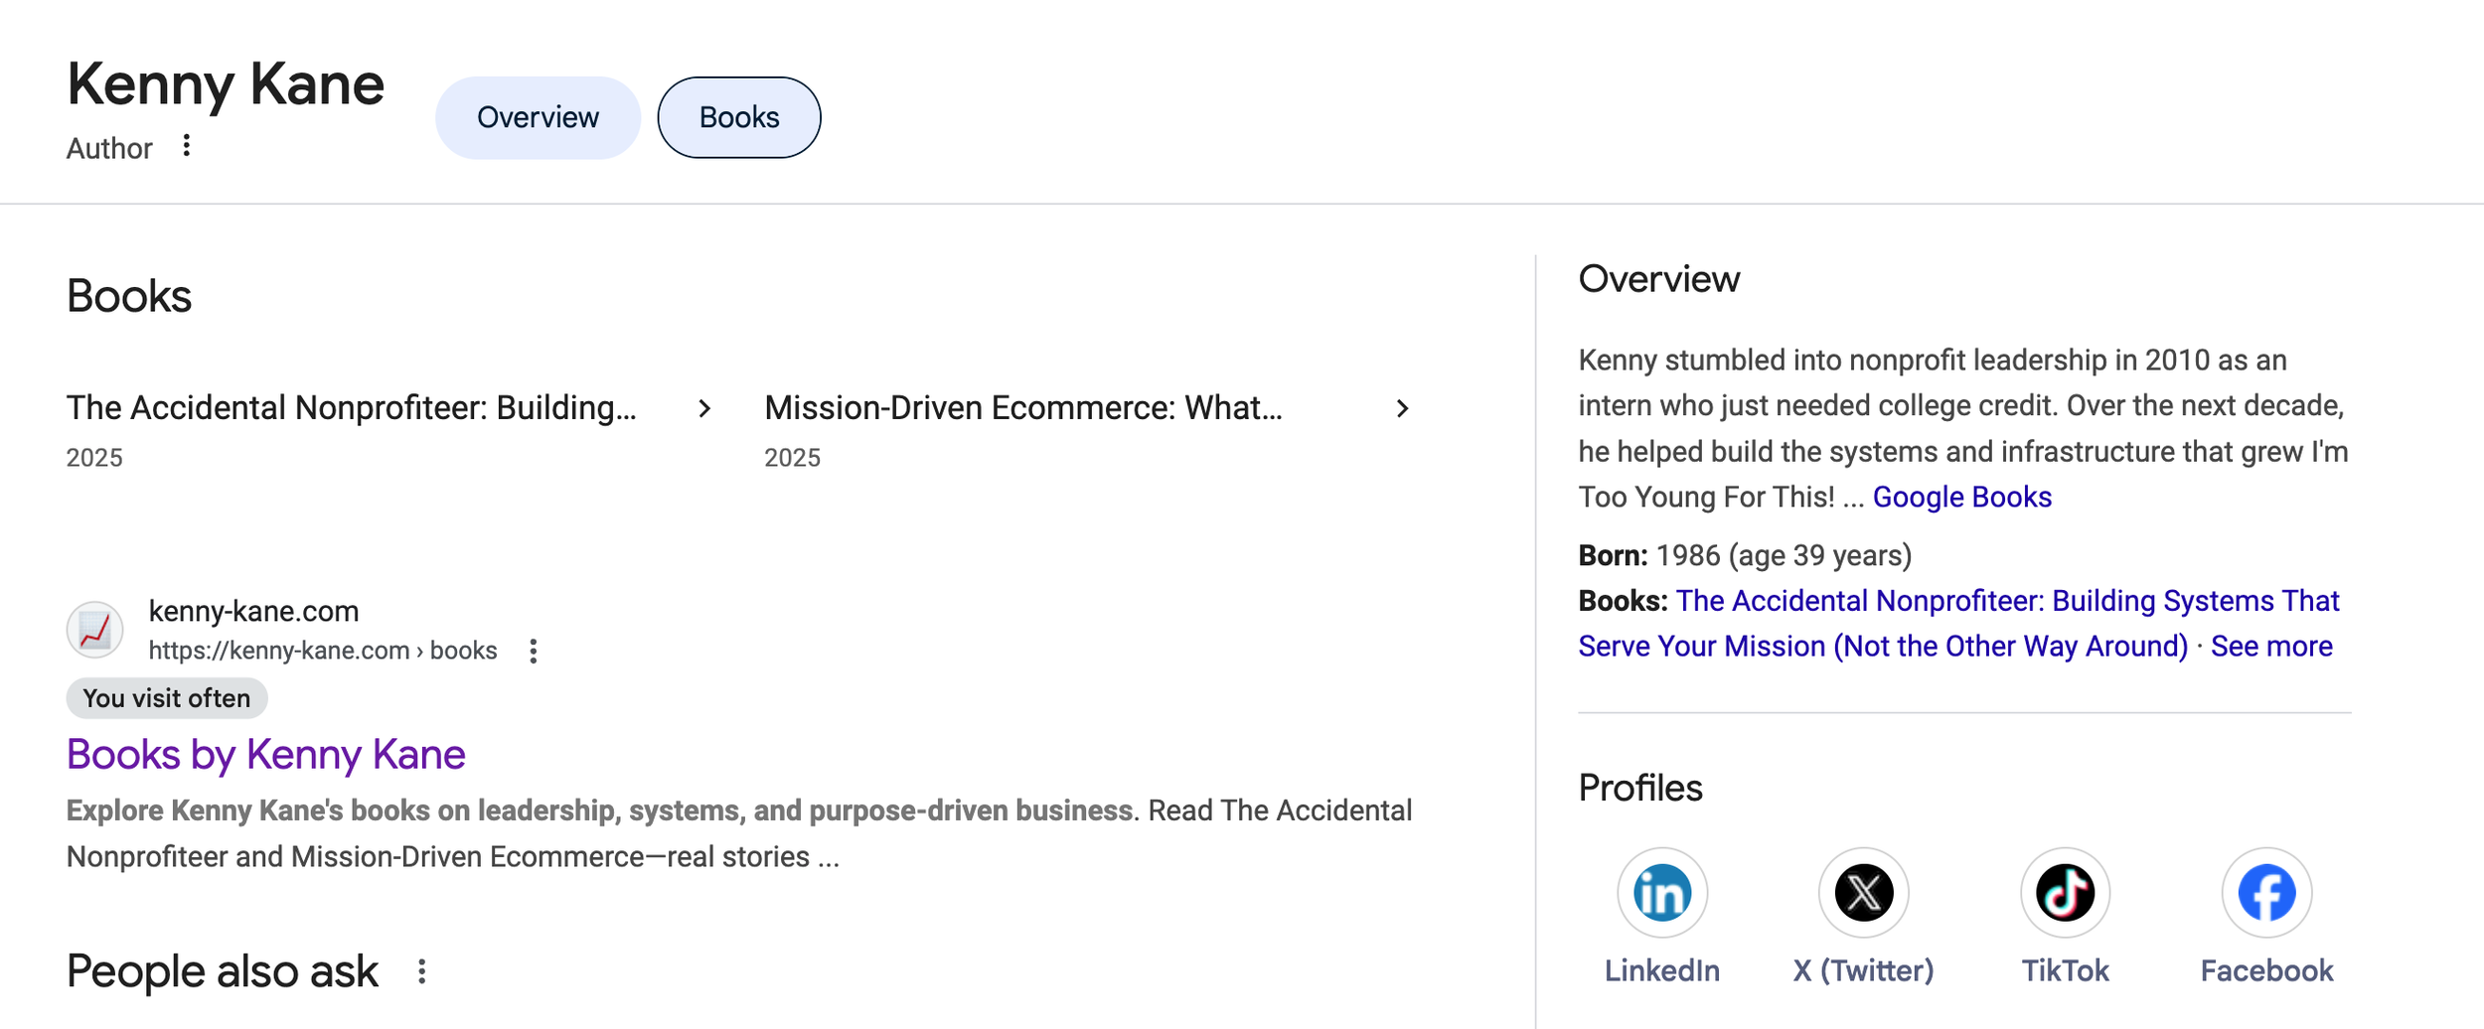Image resolution: width=2484 pixels, height=1029 pixels.
Task: Open options menu beside kenny-kane.com URL
Action: tap(534, 651)
